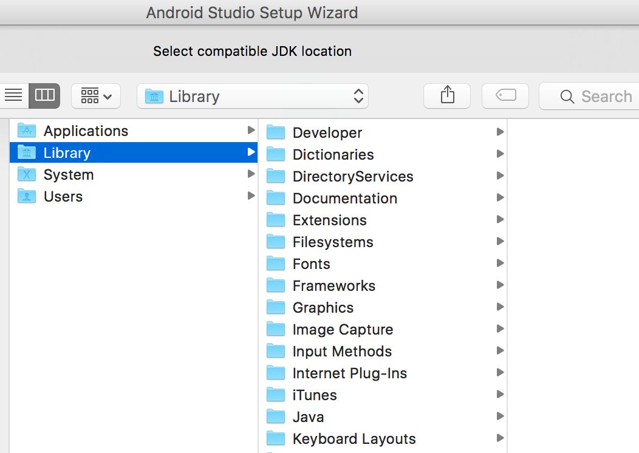Image resolution: width=639 pixels, height=453 pixels.
Task: Click the Library row's disclosure arrow
Action: (251, 152)
